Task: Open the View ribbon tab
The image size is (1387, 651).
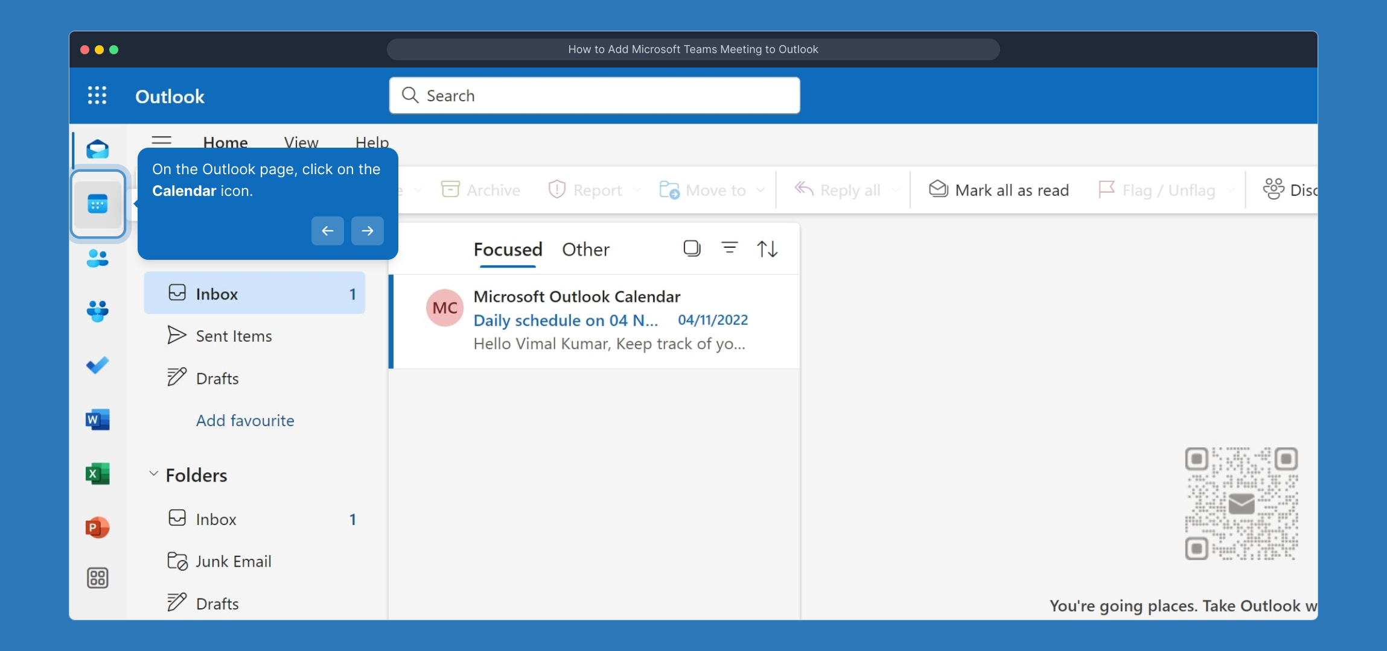Action: (301, 142)
